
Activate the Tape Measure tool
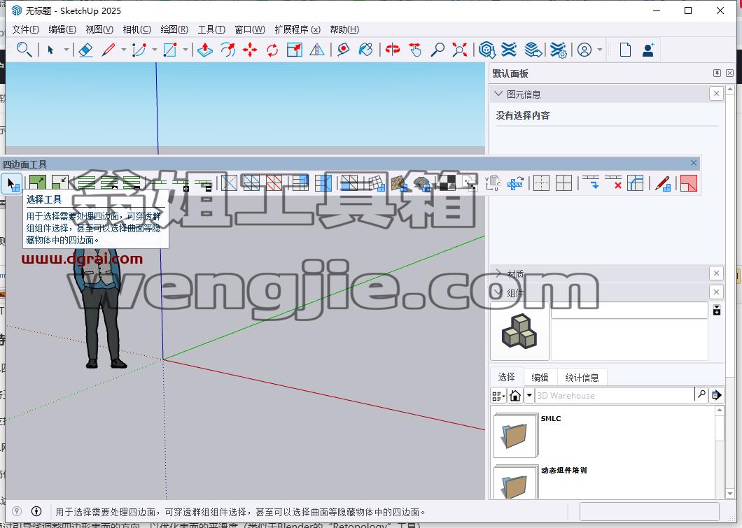tap(343, 50)
